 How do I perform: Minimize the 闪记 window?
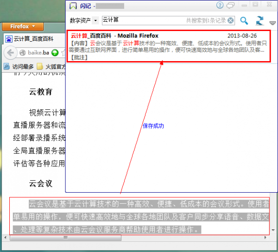244,5
